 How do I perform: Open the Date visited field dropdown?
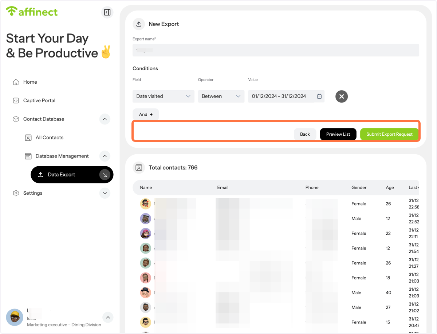tap(164, 96)
